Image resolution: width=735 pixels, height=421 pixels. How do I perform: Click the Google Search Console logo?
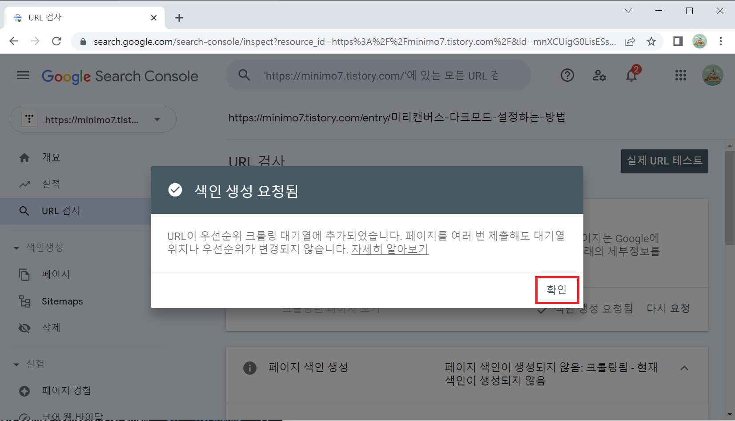point(120,76)
